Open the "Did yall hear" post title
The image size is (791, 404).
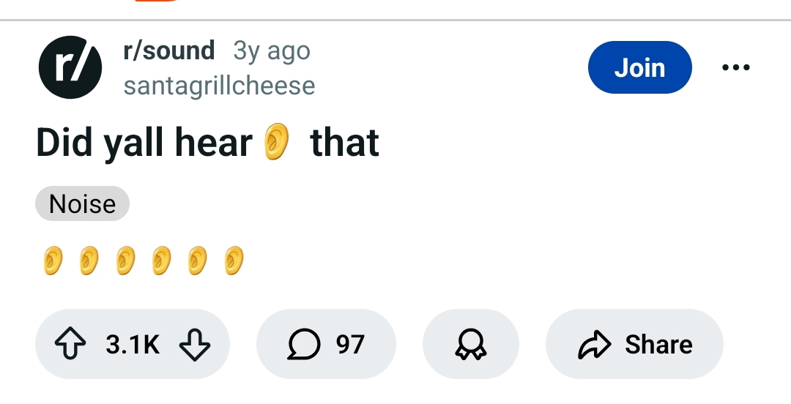pos(143,143)
